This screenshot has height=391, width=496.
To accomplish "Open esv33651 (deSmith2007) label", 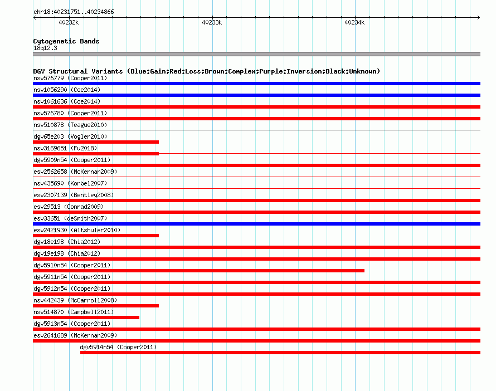I will pos(70,218).
